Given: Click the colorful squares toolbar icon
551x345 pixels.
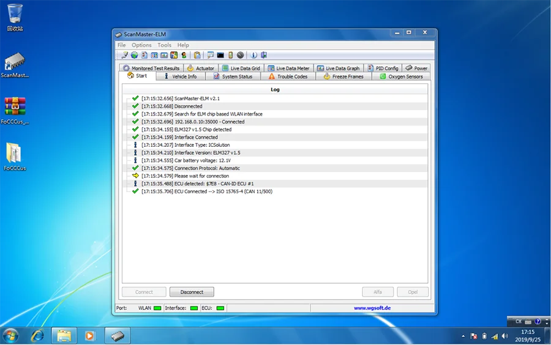Looking at the screenshot, I should point(174,55).
